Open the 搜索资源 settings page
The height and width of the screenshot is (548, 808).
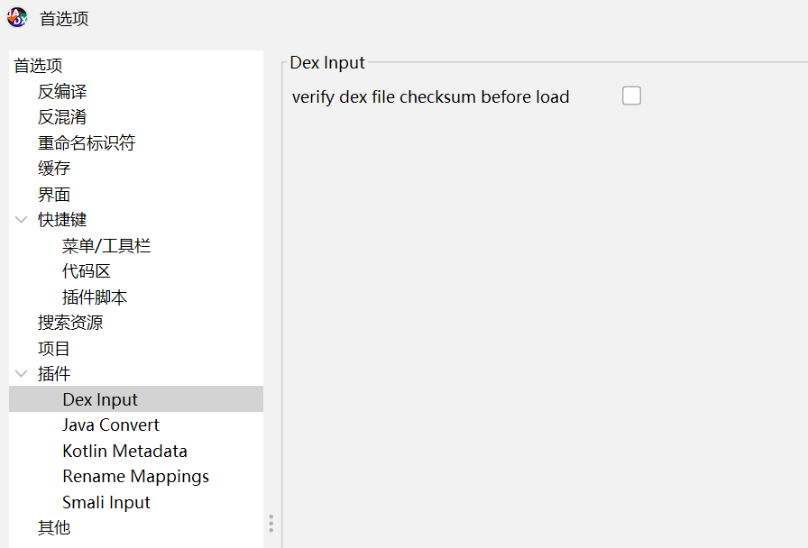coord(70,323)
